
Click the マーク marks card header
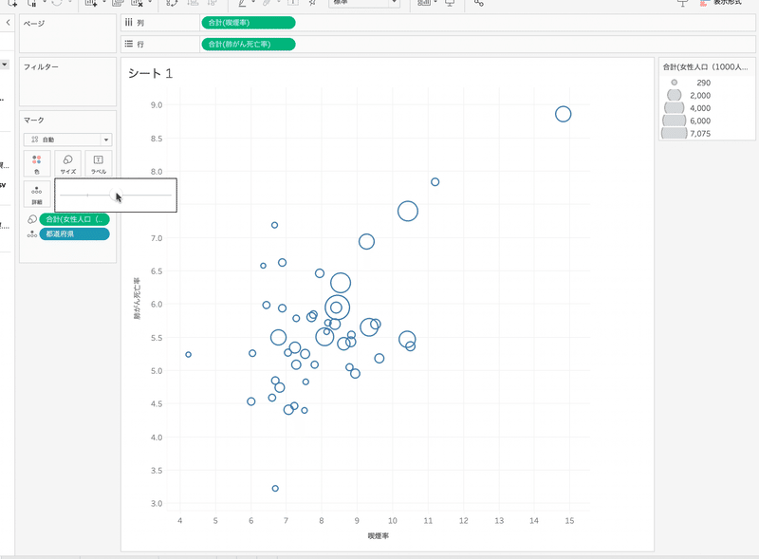coord(34,121)
